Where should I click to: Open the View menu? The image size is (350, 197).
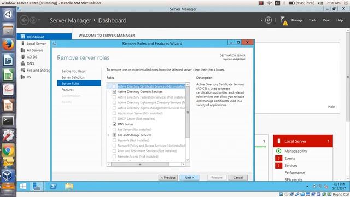coord(326,20)
